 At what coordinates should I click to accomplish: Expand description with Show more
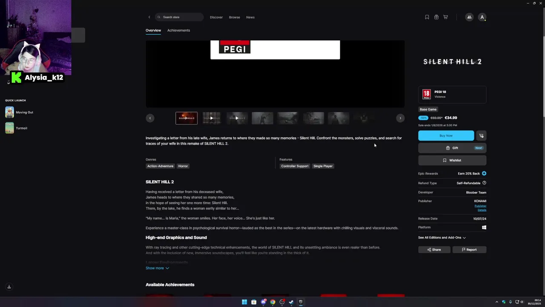(x=157, y=268)
